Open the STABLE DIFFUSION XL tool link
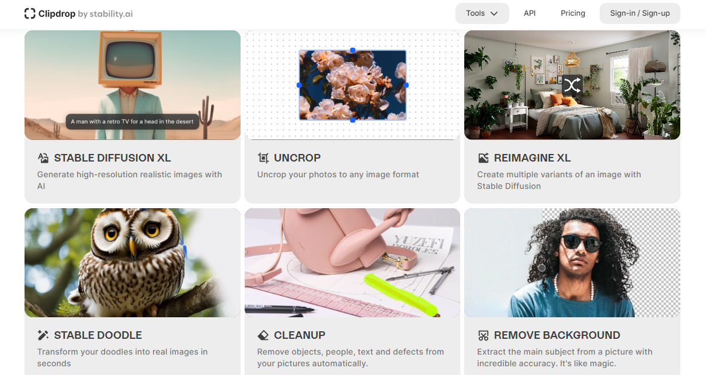Viewport: 706px width, 375px height. pyautogui.click(x=113, y=158)
